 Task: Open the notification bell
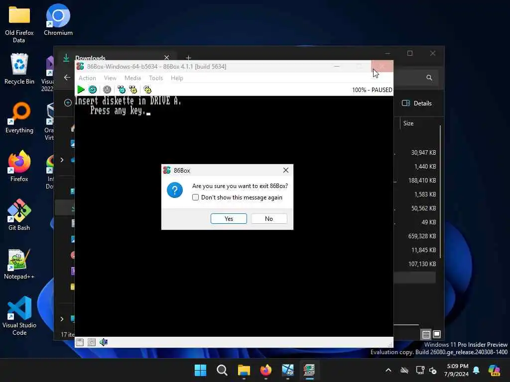point(476,370)
